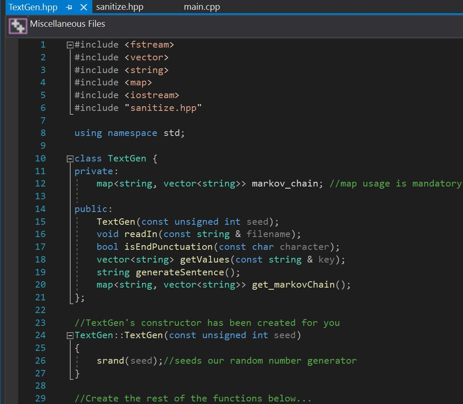
Task: Place cursor on '<string>' include
Action: [x=146, y=70]
